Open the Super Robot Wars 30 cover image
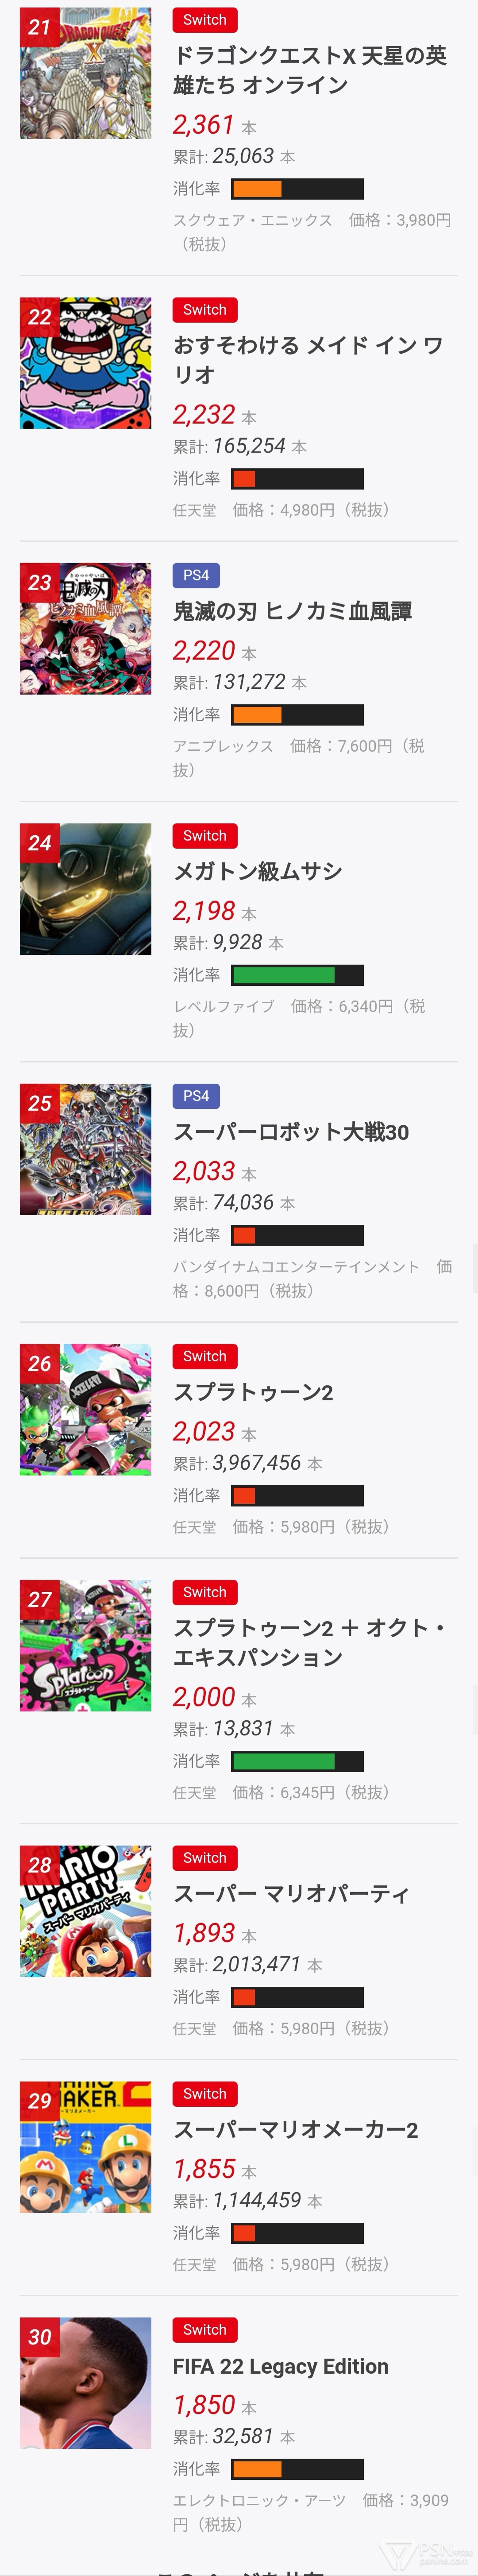Screen dimensions: 478x2576 [86, 1149]
